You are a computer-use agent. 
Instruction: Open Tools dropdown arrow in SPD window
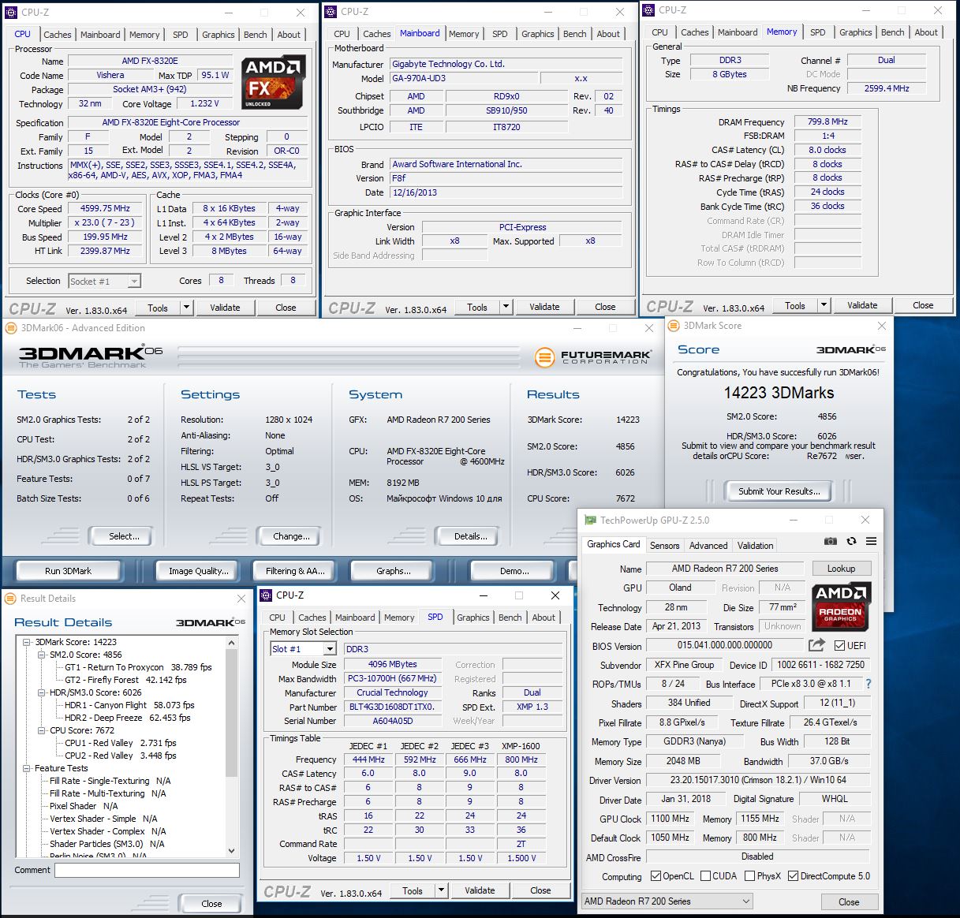(x=442, y=890)
